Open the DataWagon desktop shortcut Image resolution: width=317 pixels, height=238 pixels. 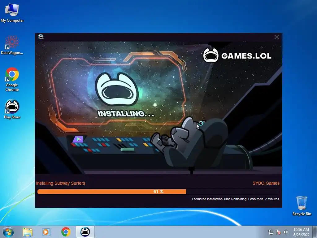click(x=12, y=45)
